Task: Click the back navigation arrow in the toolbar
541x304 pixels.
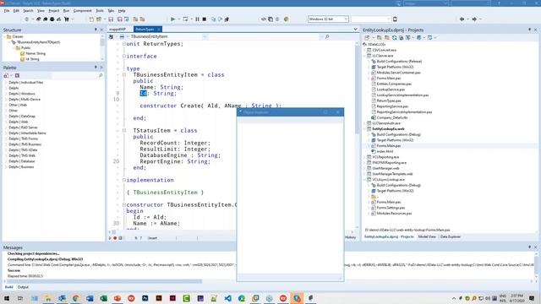Action: (x=462, y=19)
